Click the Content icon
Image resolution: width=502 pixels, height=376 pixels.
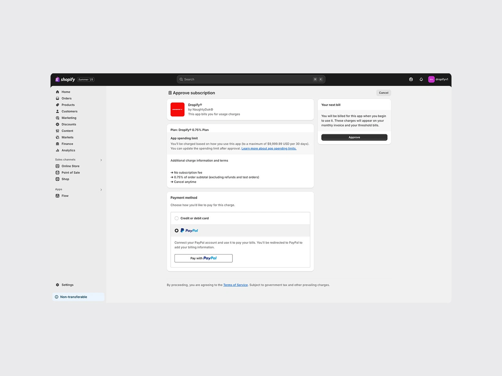click(57, 131)
